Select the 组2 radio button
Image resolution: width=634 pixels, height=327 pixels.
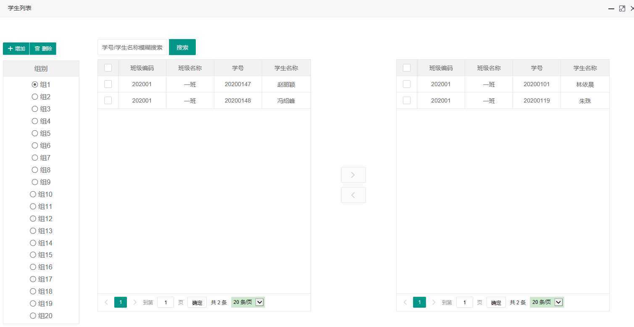[35, 97]
